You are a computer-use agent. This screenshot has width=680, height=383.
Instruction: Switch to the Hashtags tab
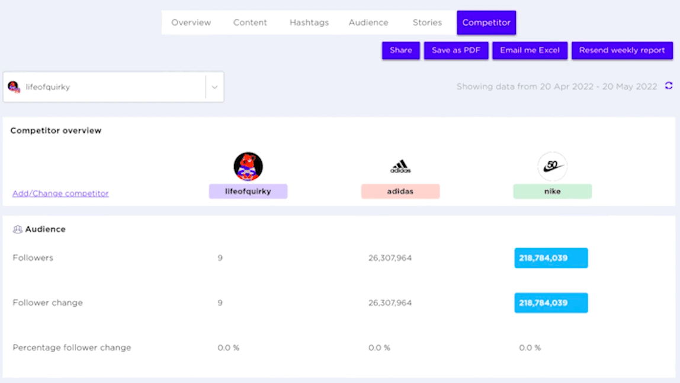[309, 22]
